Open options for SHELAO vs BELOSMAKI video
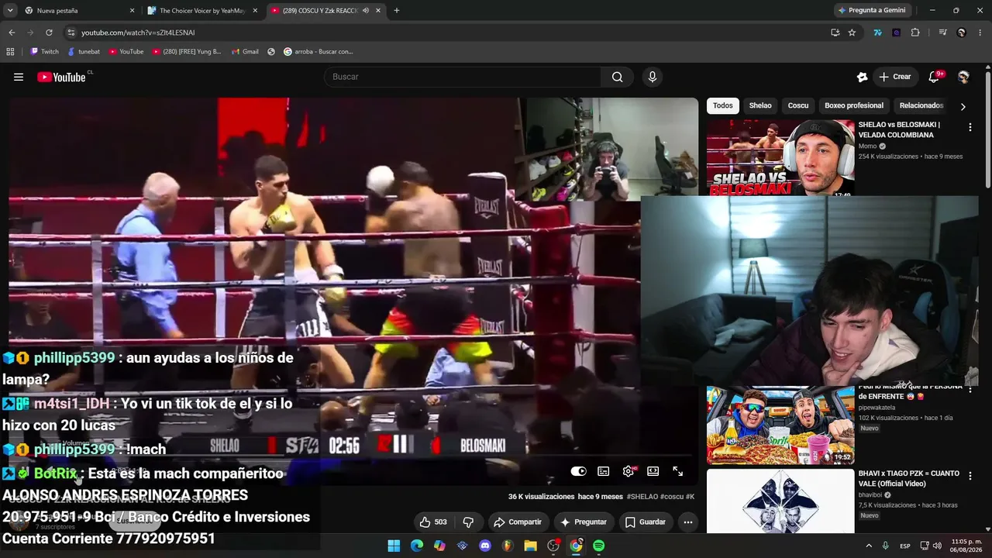 coord(970,127)
